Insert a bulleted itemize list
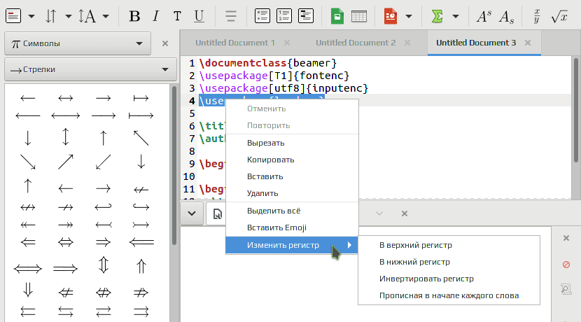Image resolution: width=581 pixels, height=322 pixels. (262, 16)
